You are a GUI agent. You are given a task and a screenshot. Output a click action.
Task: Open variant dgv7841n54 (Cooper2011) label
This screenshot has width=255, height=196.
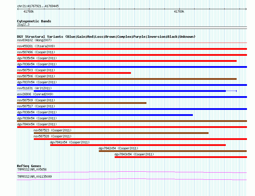point(70,142)
